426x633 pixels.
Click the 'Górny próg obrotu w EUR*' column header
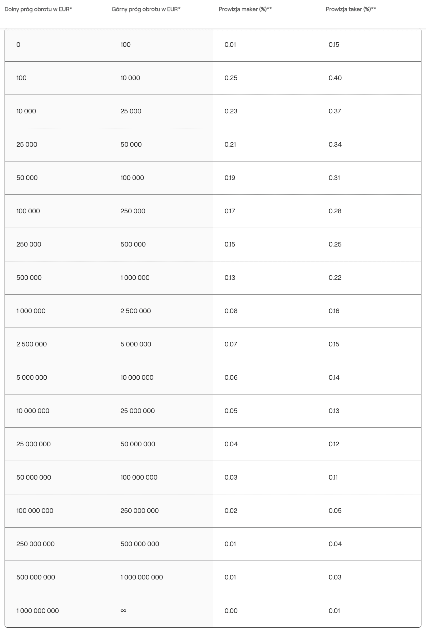point(146,9)
